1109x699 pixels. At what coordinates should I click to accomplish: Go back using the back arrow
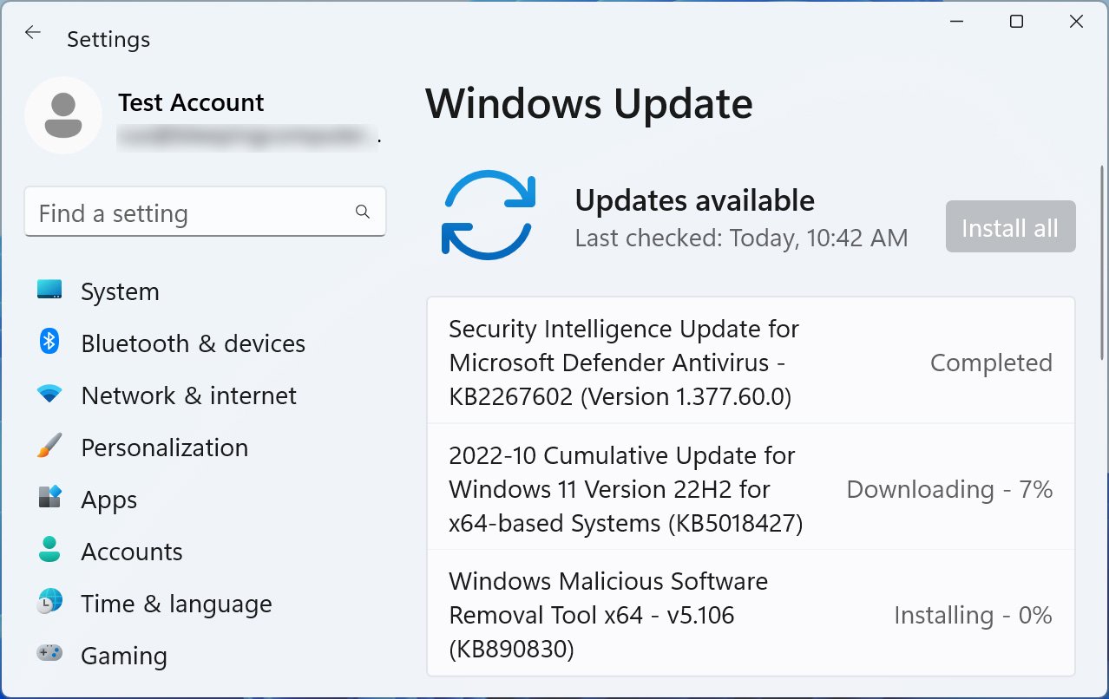point(33,33)
